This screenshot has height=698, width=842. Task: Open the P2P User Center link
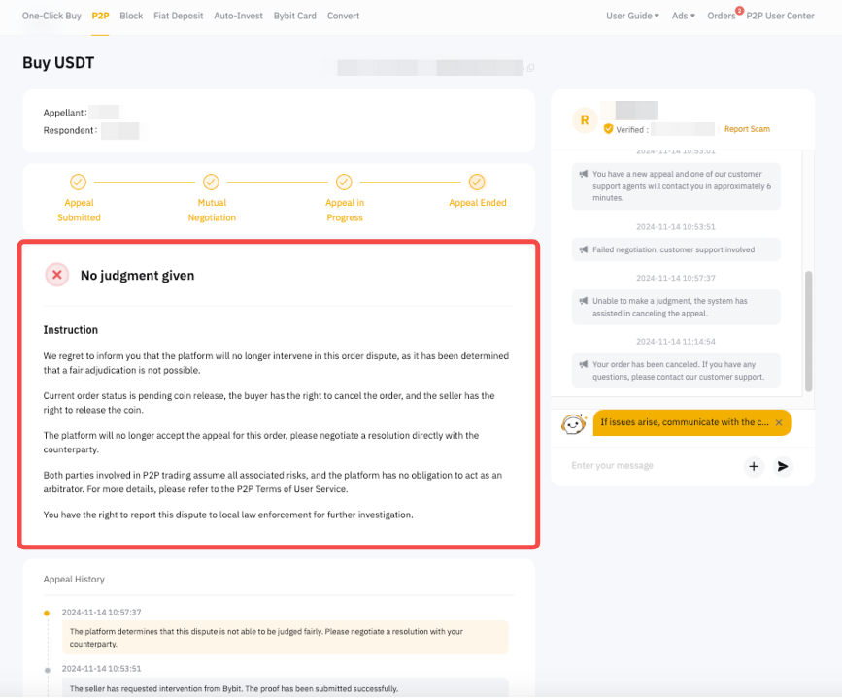click(x=781, y=16)
